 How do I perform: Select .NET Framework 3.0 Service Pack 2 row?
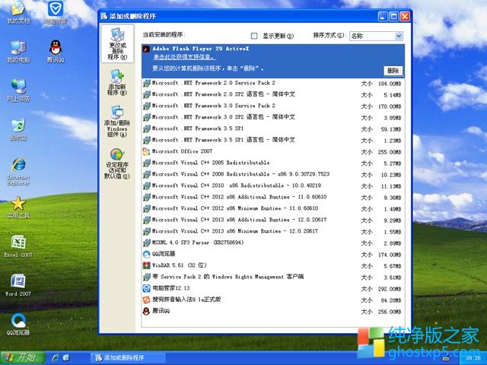[272, 106]
